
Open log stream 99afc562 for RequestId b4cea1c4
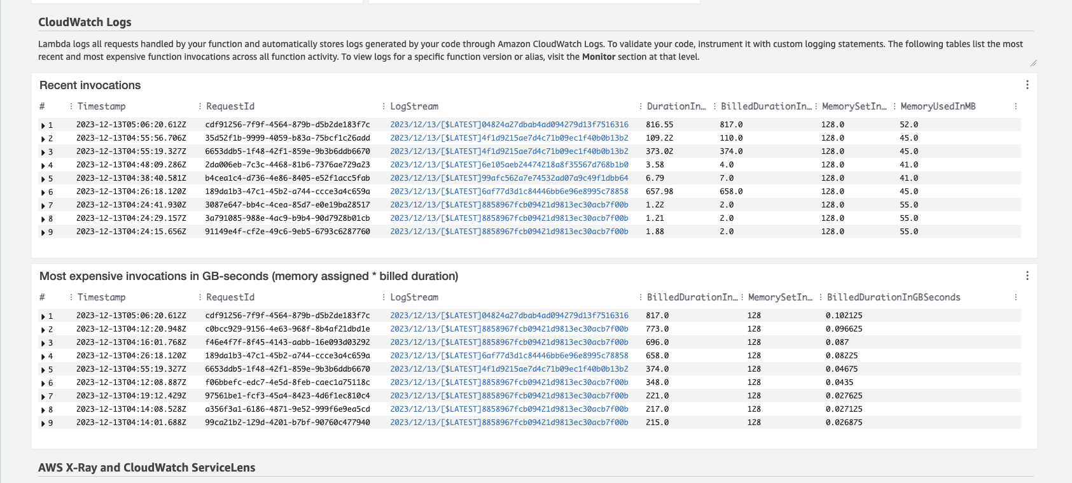[509, 178]
